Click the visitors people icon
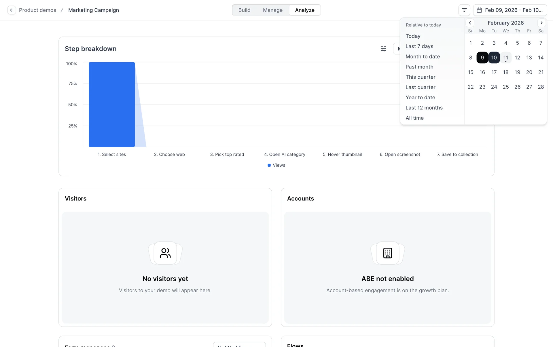Screen dimensions: 553x347 (165, 253)
